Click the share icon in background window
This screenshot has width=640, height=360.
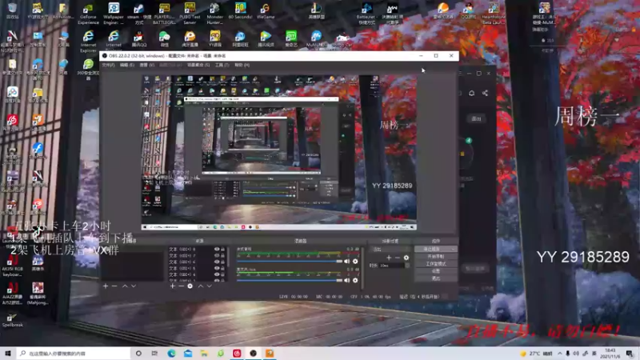click(x=485, y=93)
